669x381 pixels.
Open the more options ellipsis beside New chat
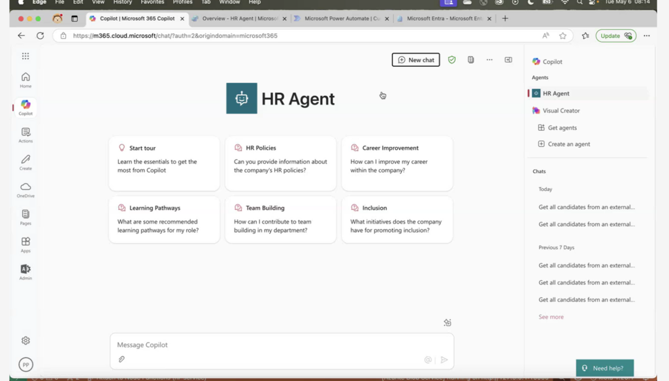click(x=489, y=59)
